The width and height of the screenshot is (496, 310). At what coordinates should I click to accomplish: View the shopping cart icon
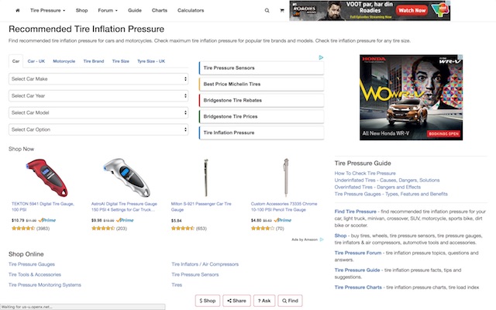coord(282,10)
